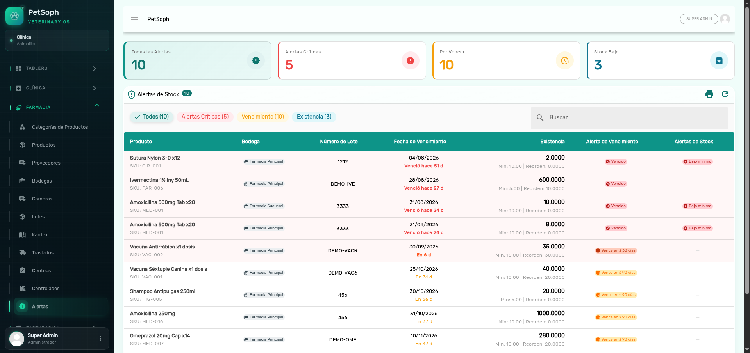Click the SUPER ADMIN badge button
Screen dimensions: 750x353
pos(699,19)
